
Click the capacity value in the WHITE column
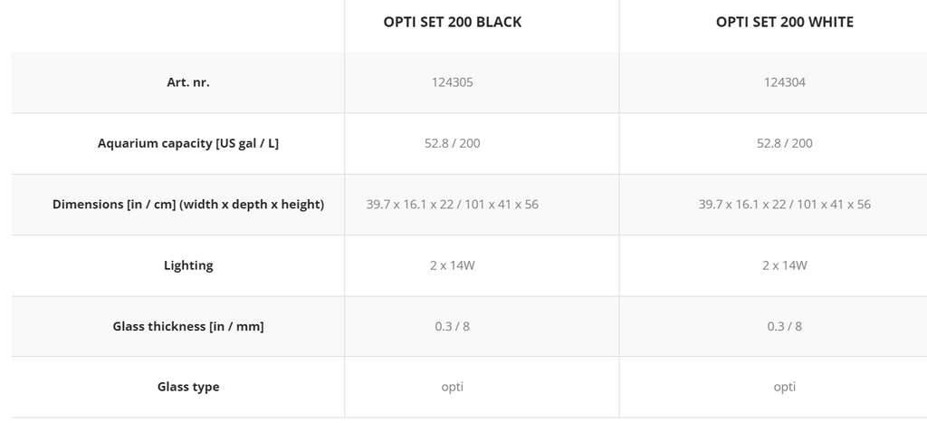[784, 143]
